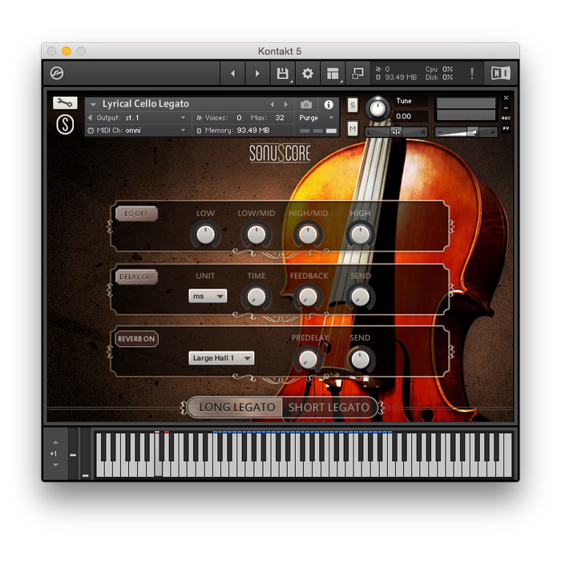Viewport: 561px width, 561px height.
Task: Click the camera snapshot icon
Action: 306,104
